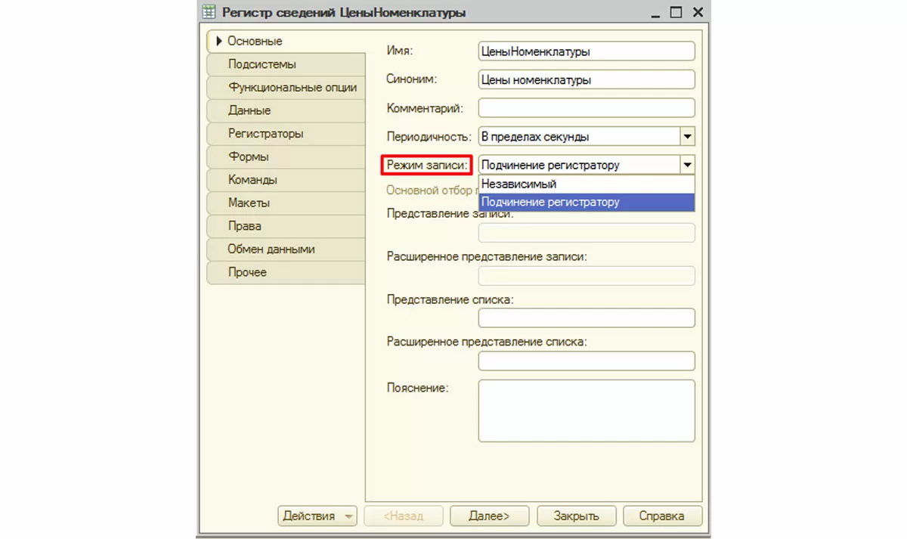Go to the Данные tab
The width and height of the screenshot is (907, 539).
pyautogui.click(x=249, y=110)
